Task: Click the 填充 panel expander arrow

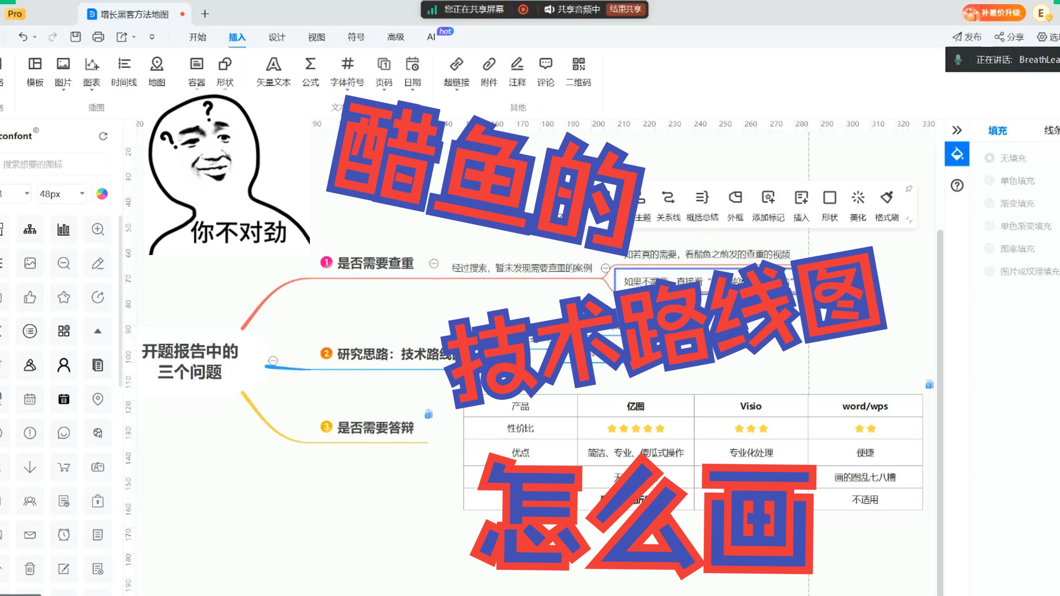Action: 957,130
